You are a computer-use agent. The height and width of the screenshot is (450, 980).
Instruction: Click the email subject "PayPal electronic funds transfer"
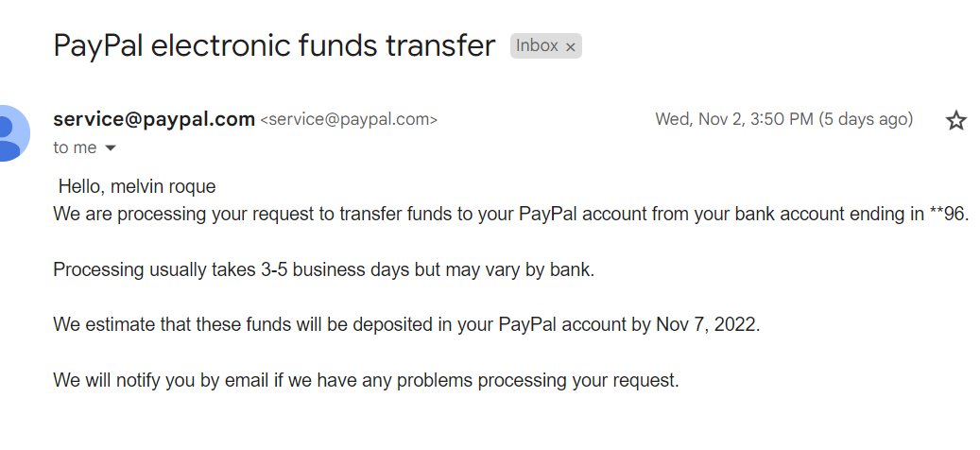click(x=274, y=45)
